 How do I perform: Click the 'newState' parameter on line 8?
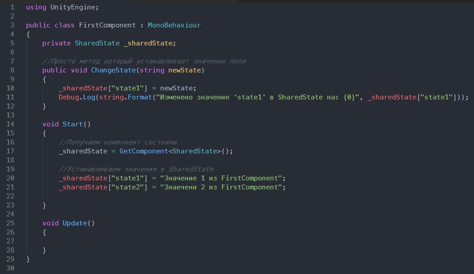tap(184, 70)
